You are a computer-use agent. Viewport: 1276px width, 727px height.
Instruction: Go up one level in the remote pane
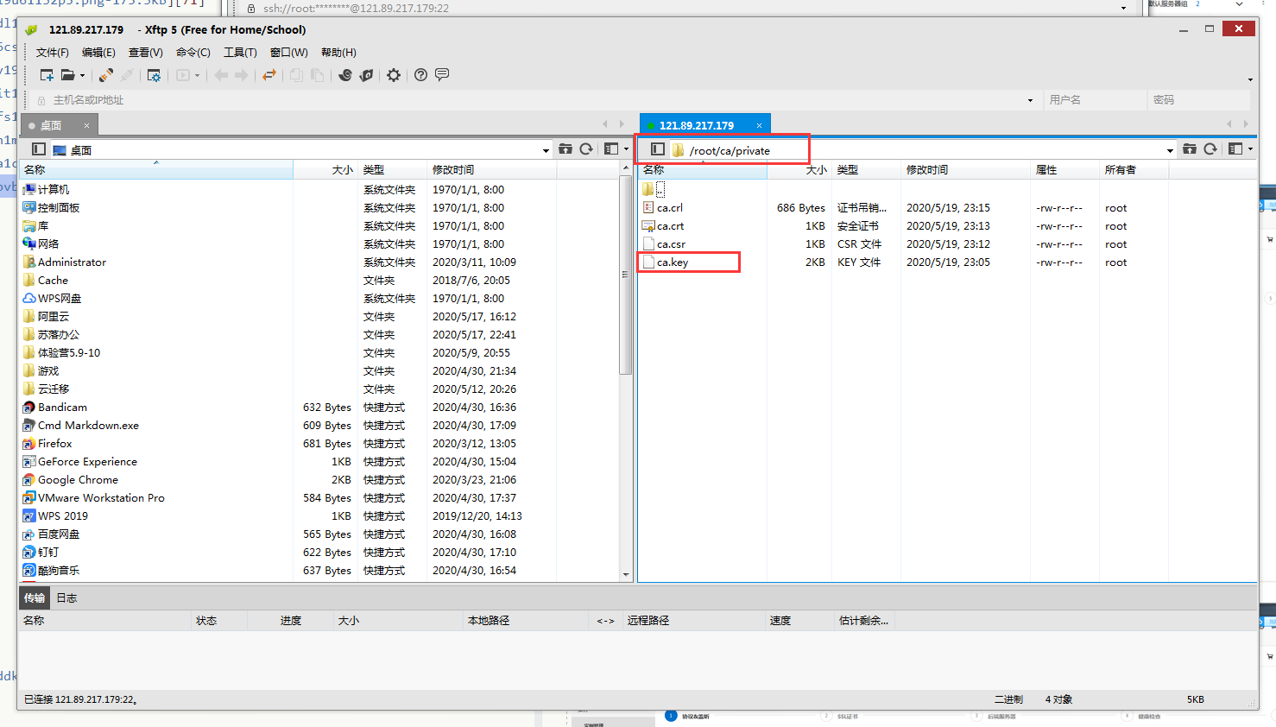(1190, 149)
